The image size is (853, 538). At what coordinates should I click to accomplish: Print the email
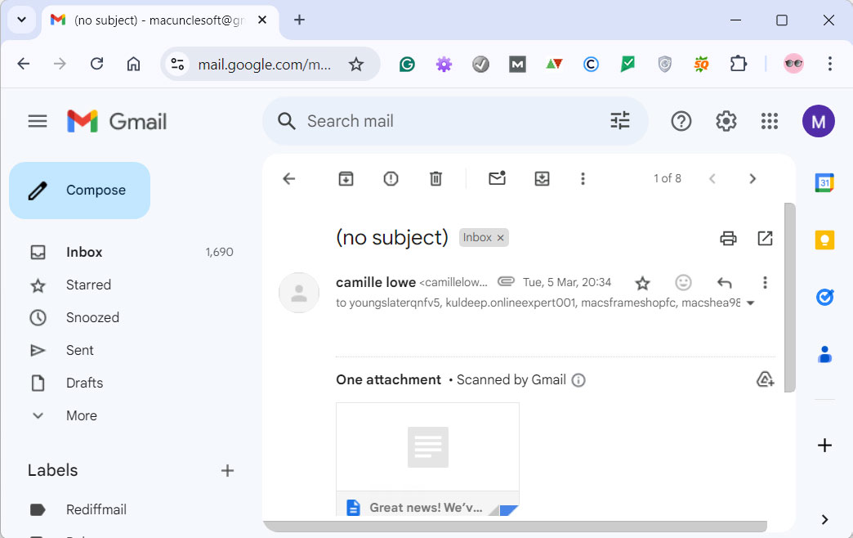[x=727, y=238]
